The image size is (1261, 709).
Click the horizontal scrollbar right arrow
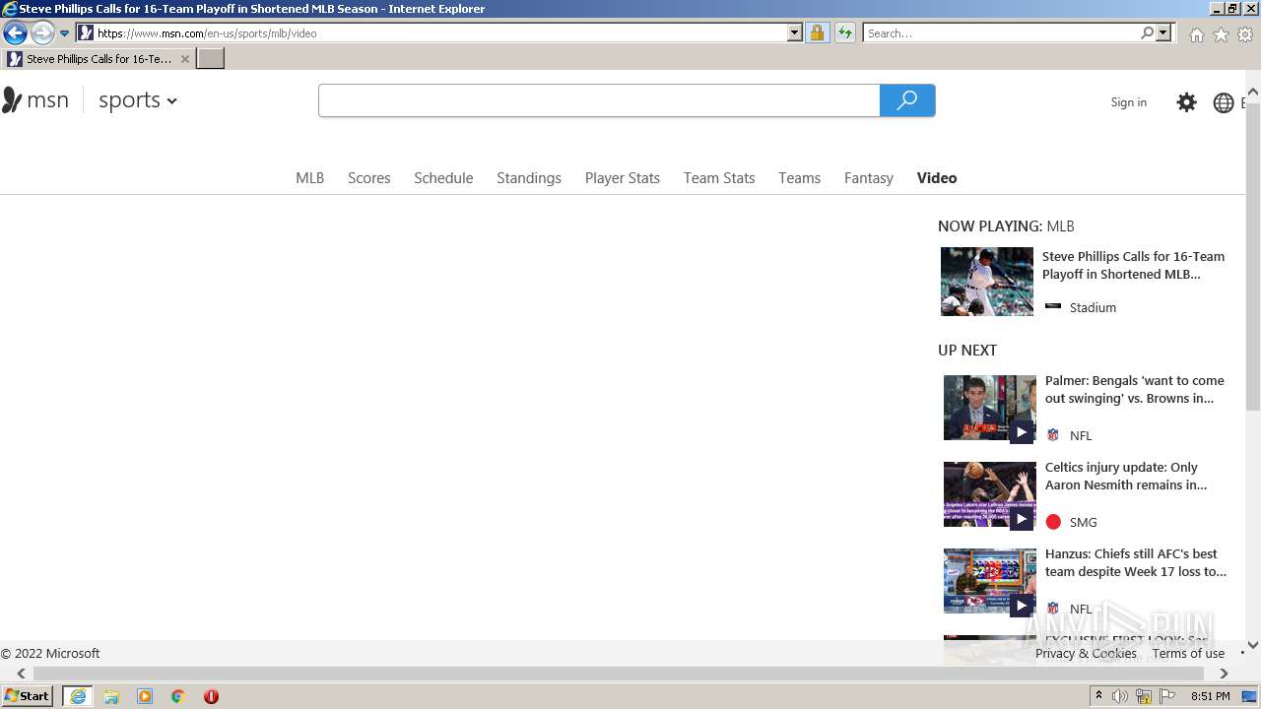(x=1224, y=674)
